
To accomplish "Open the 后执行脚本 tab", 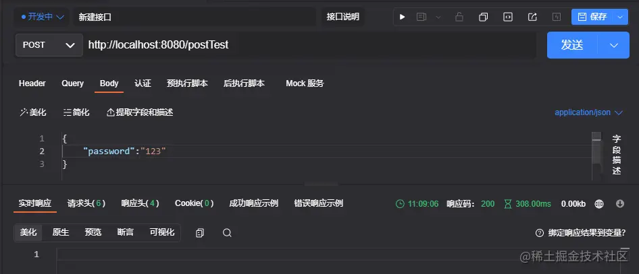I will pos(244,83).
